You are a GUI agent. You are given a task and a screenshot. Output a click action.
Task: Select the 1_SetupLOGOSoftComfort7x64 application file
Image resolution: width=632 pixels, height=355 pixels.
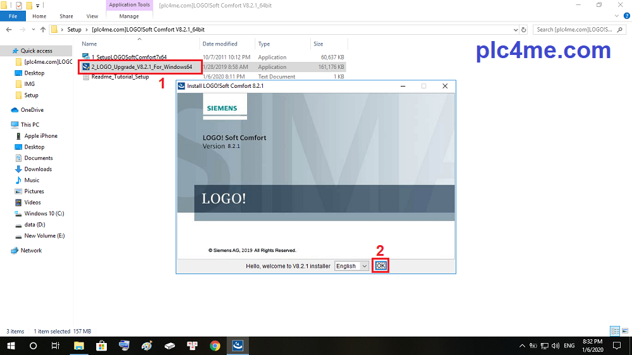(x=129, y=57)
